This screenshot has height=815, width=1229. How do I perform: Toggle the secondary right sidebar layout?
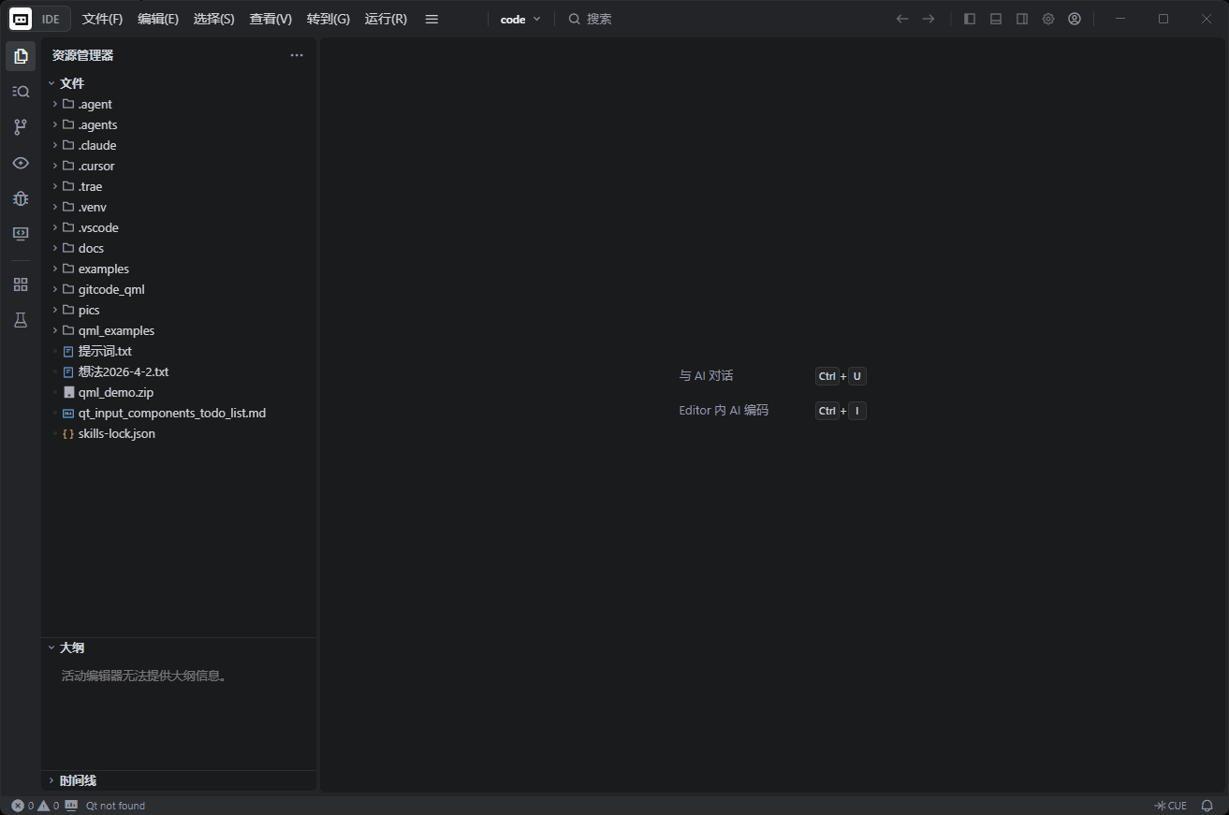(x=1022, y=19)
